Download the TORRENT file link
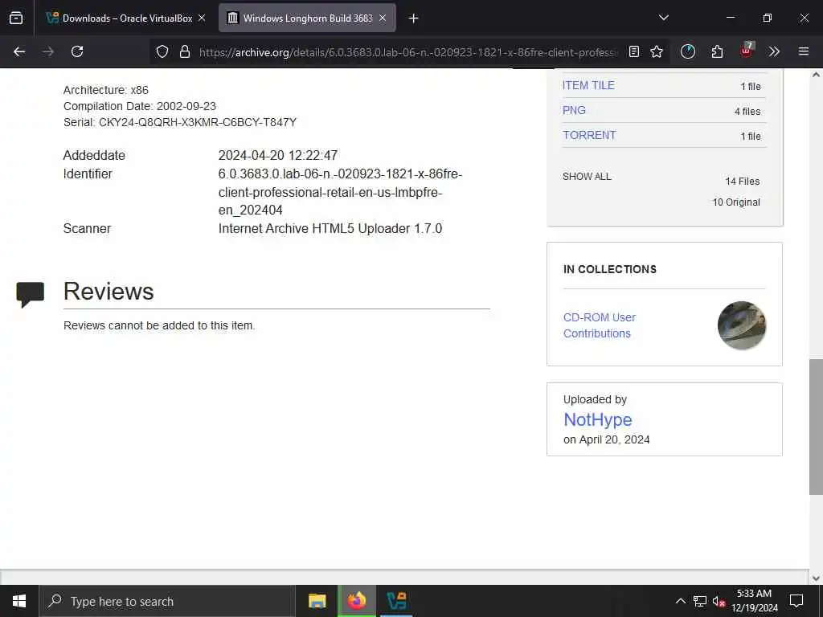 pyautogui.click(x=589, y=135)
